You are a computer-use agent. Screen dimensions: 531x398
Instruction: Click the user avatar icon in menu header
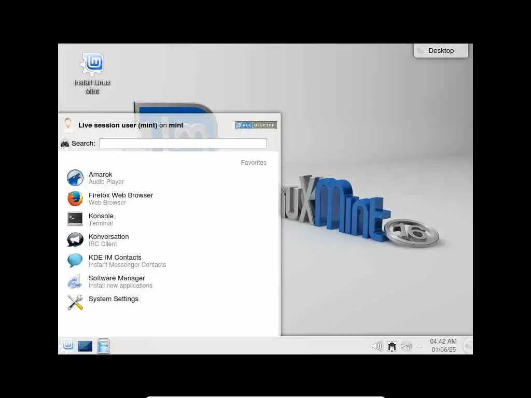[68, 124]
